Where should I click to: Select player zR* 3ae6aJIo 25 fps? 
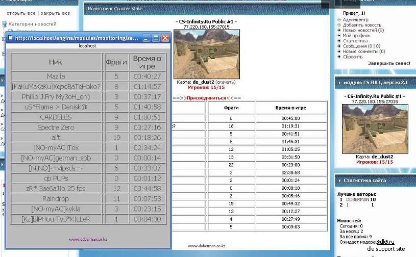(56, 189)
